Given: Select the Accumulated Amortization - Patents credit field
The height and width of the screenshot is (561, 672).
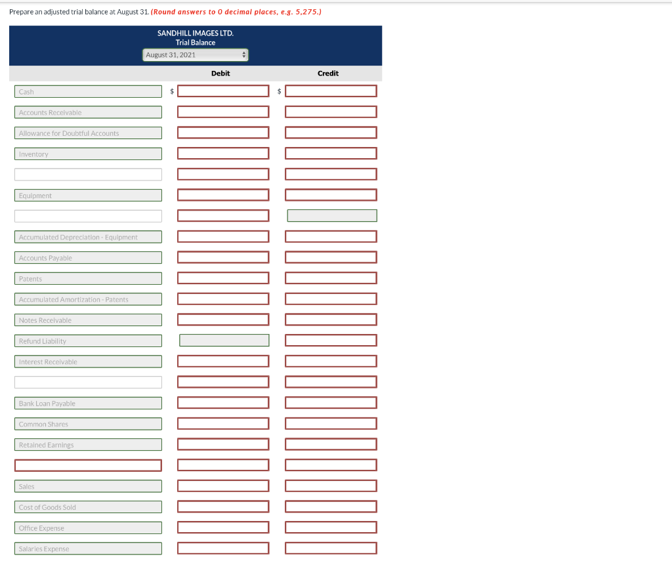Looking at the screenshot, I should (x=331, y=299).
